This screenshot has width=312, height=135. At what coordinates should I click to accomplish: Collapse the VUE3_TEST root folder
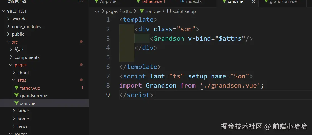click(4, 11)
